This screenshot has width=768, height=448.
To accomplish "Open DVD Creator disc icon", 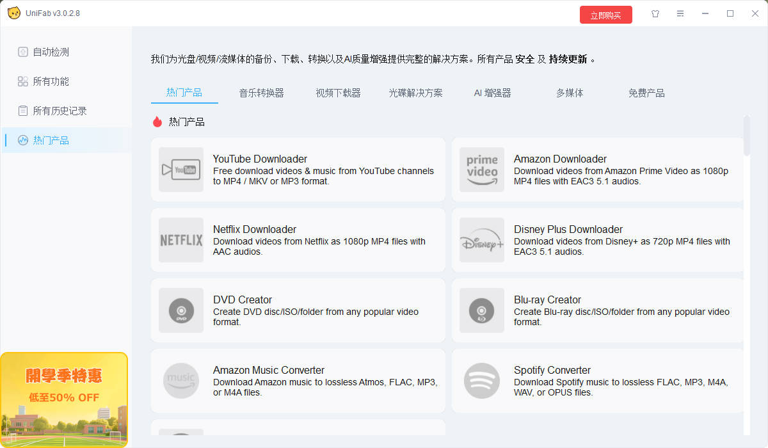I will coord(180,310).
